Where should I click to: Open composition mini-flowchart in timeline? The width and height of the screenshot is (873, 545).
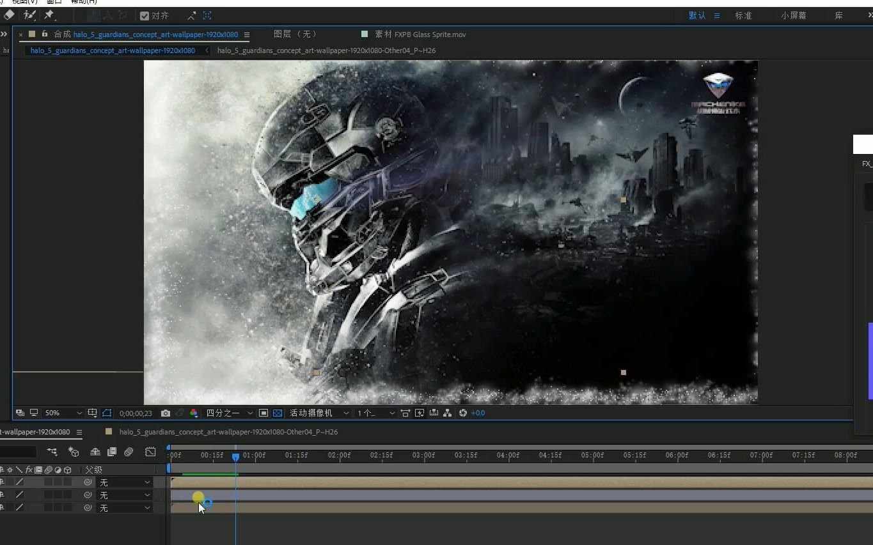(x=52, y=452)
